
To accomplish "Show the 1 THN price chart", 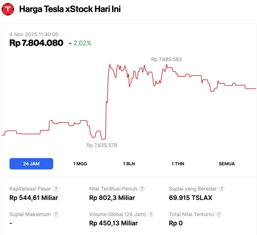I will 178,164.
